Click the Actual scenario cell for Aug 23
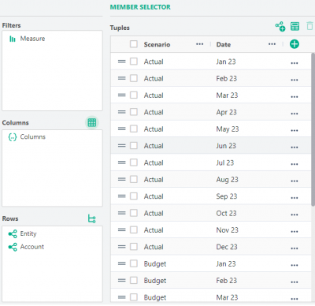 click(154, 180)
